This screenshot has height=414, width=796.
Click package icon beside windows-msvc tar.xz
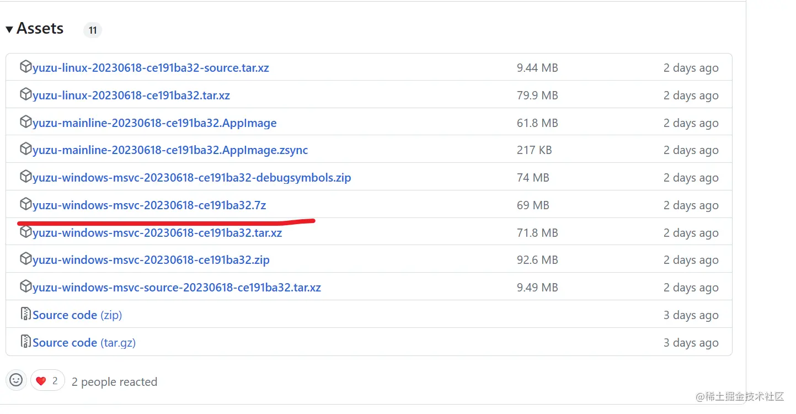25,232
